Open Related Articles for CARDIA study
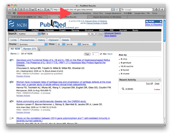Viewport: 172px width, 135px height. tap(23, 112)
